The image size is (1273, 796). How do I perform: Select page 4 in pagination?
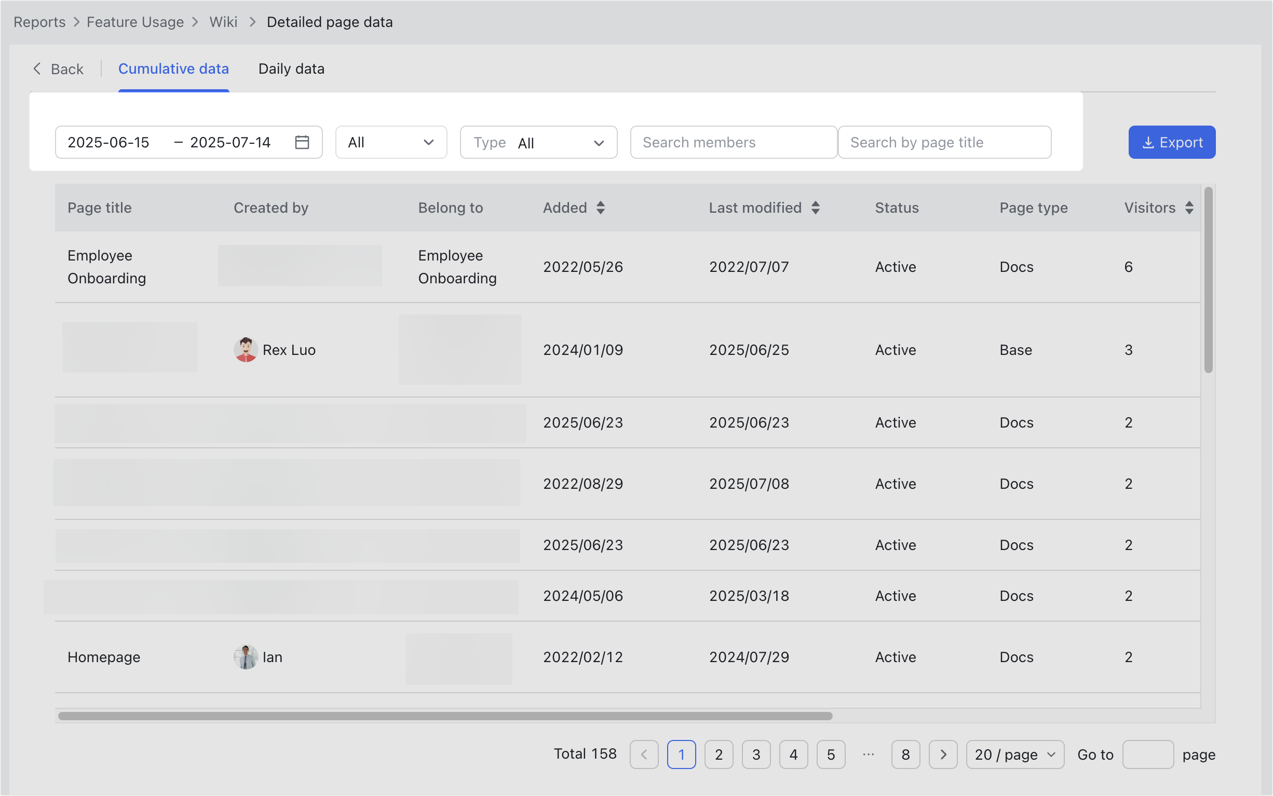(793, 754)
